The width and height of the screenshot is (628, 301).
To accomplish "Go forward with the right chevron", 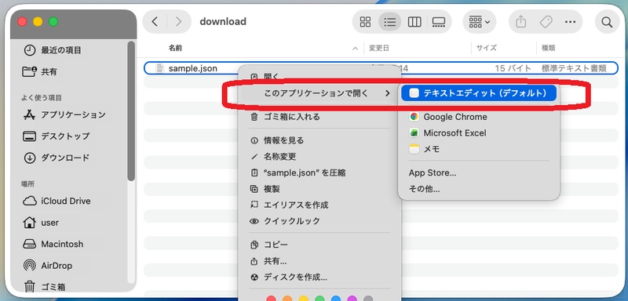I will point(178,22).
